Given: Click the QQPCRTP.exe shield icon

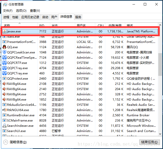Looking at the screenshot, I should [4, 63].
